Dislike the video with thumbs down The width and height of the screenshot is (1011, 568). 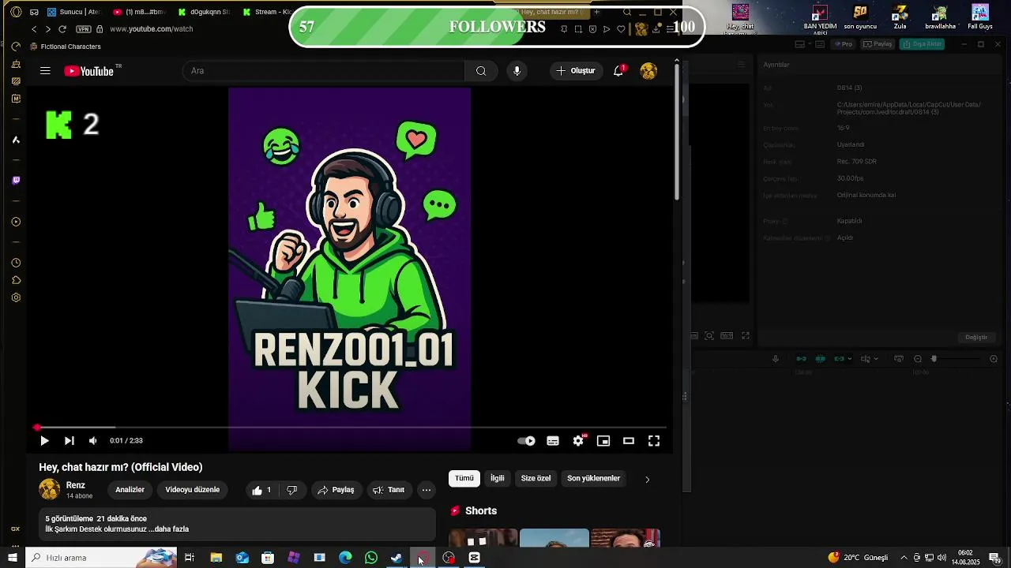coord(291,490)
